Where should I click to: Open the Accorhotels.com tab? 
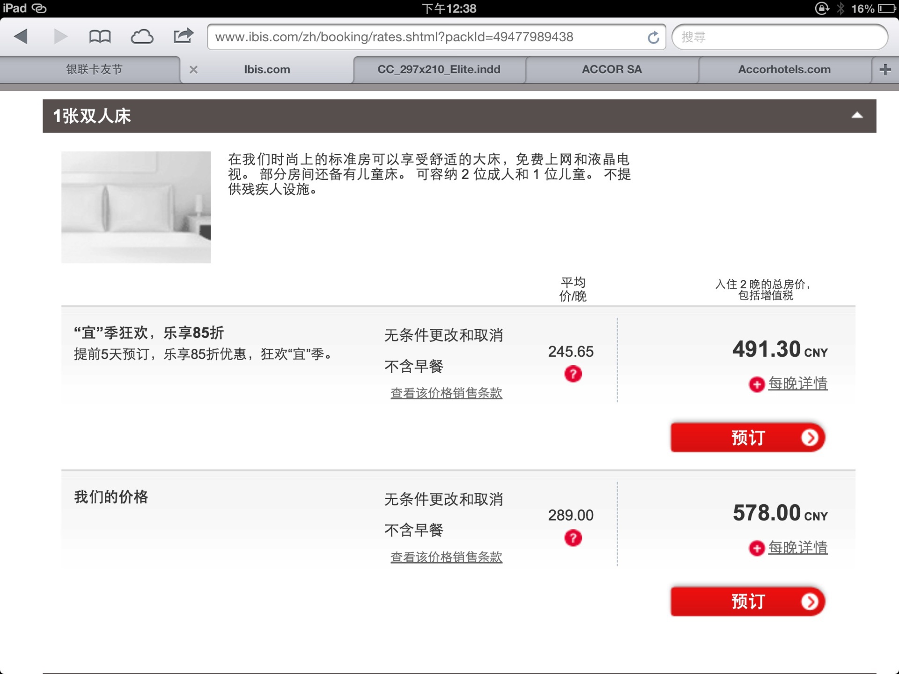pos(784,70)
